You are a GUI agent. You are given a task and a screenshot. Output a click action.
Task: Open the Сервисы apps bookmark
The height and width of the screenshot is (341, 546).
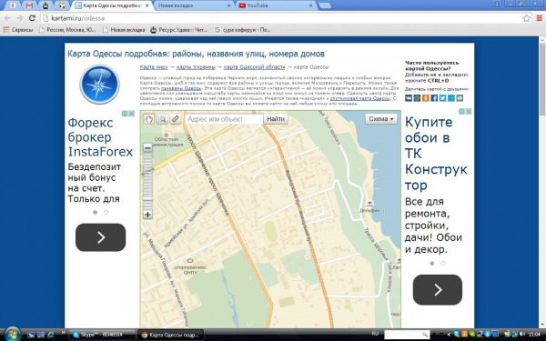(18, 30)
